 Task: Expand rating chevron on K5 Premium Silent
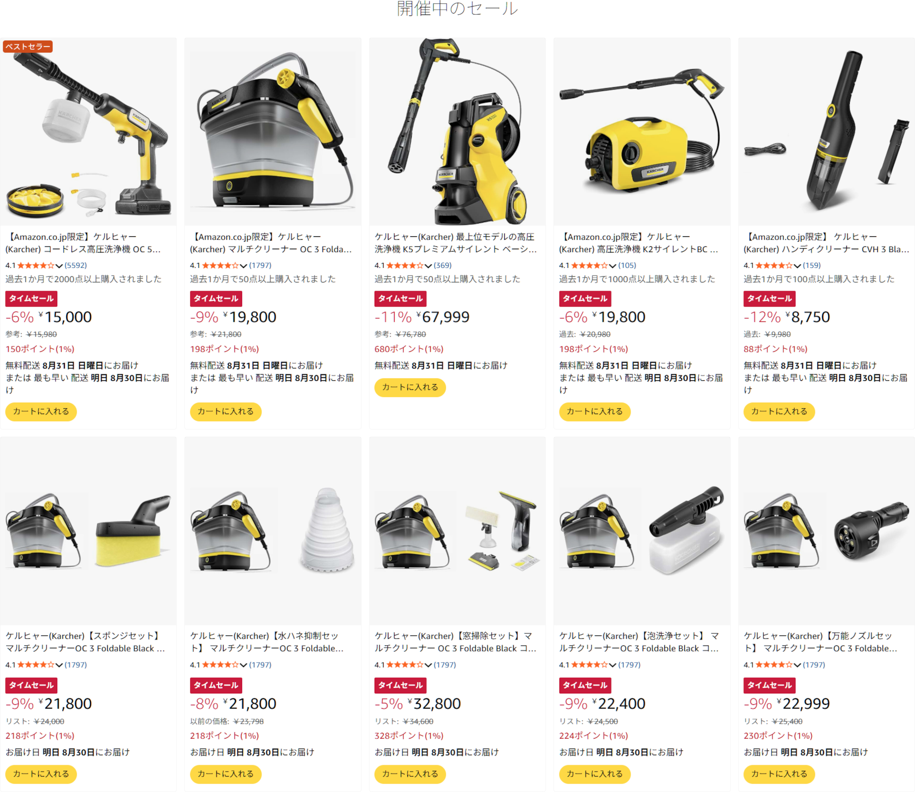coord(428,265)
